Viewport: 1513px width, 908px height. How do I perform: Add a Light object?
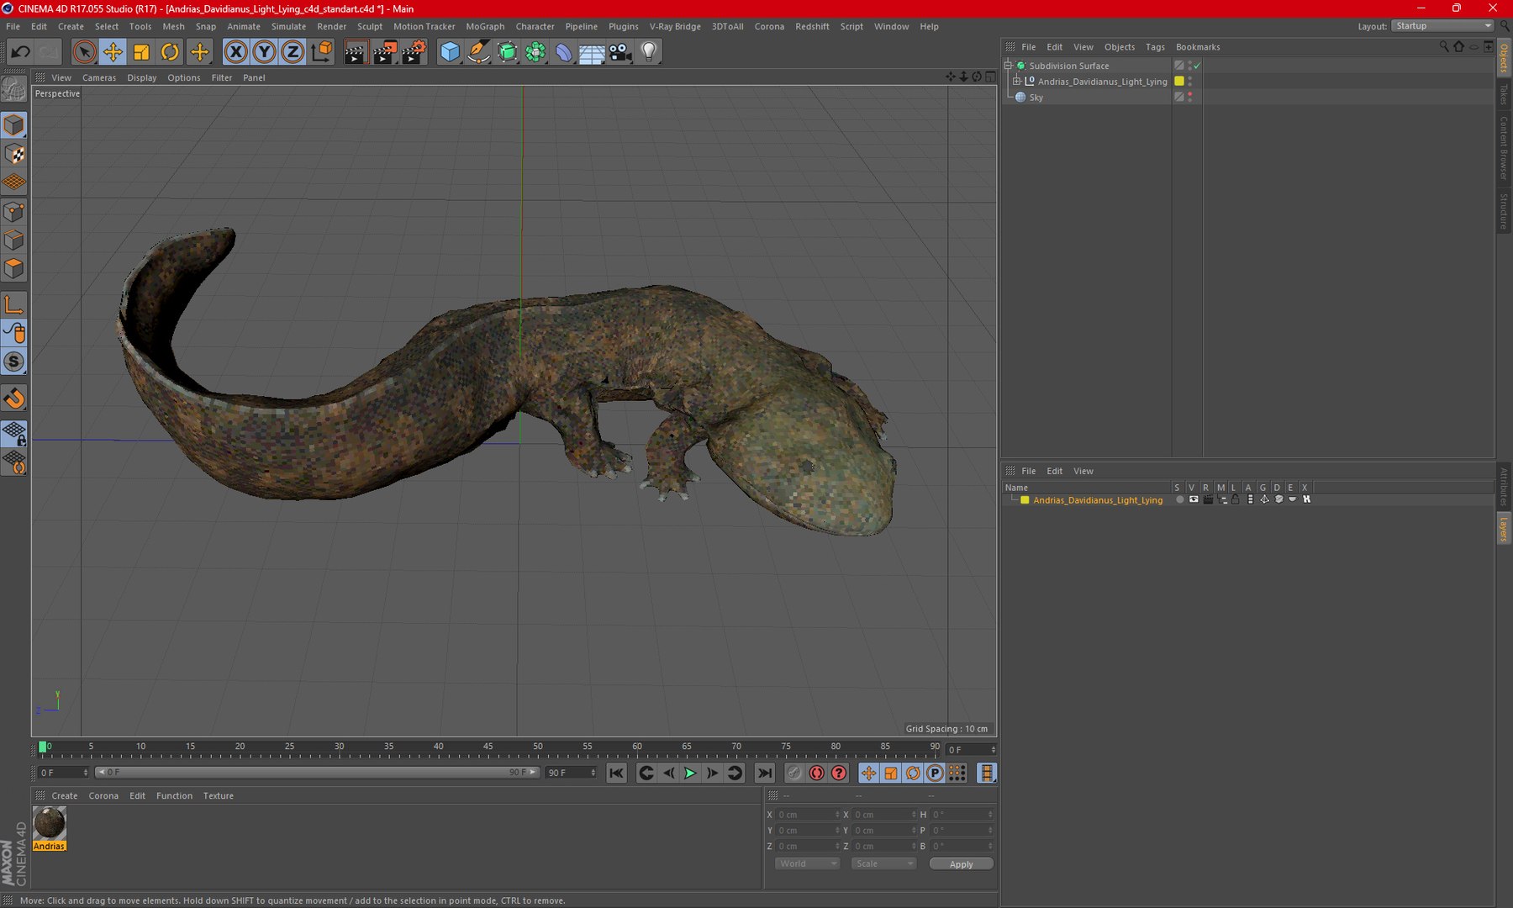tap(649, 52)
